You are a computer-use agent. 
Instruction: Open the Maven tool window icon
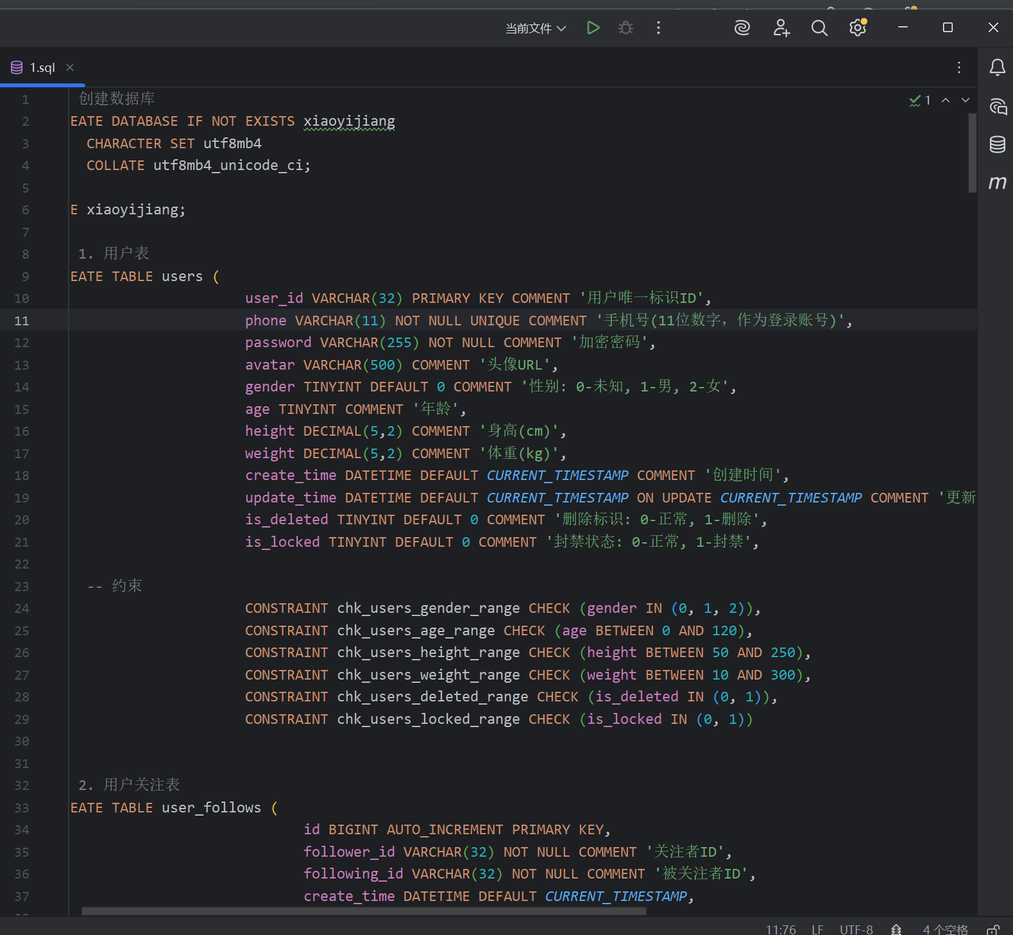point(997,183)
